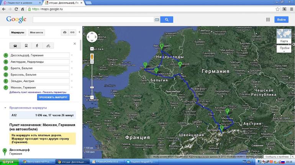
Task: Open the Маршруты tab
Action: [18, 33]
